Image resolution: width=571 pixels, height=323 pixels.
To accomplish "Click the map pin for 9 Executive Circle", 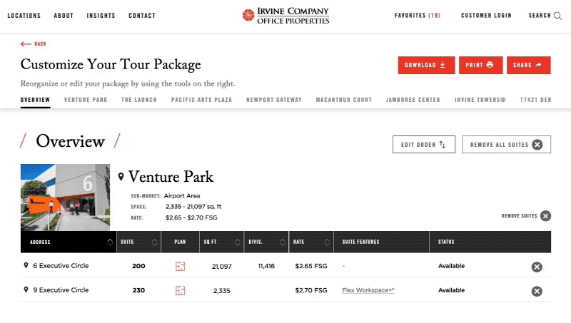I will pos(26,290).
